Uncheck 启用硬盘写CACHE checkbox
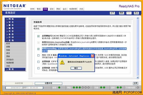Viewport: 143px width, 95px height. (39, 36)
